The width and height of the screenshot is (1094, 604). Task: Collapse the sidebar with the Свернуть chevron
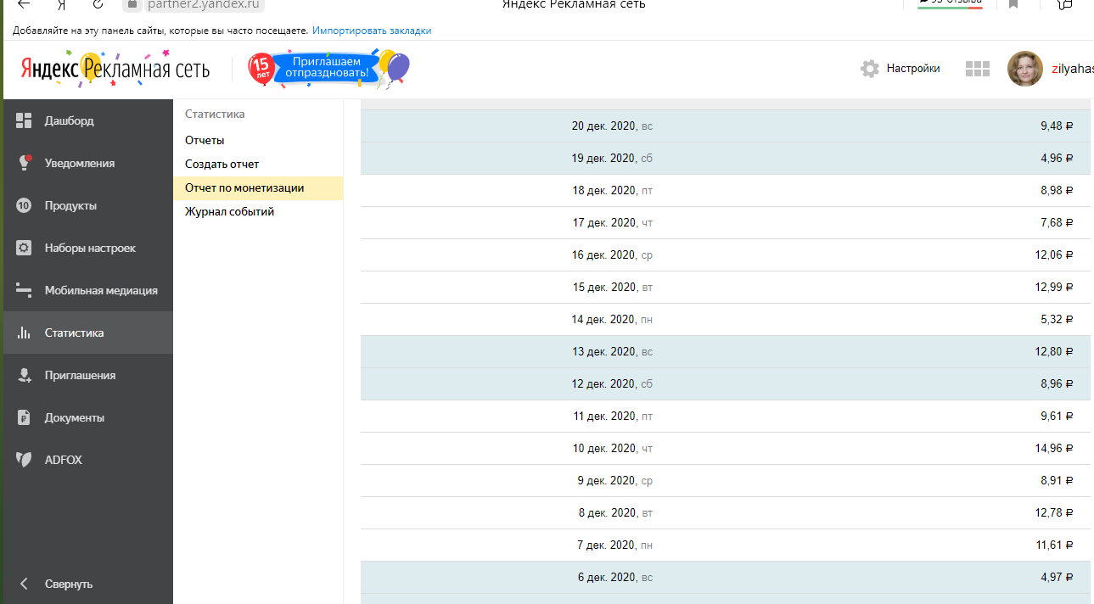click(x=24, y=584)
